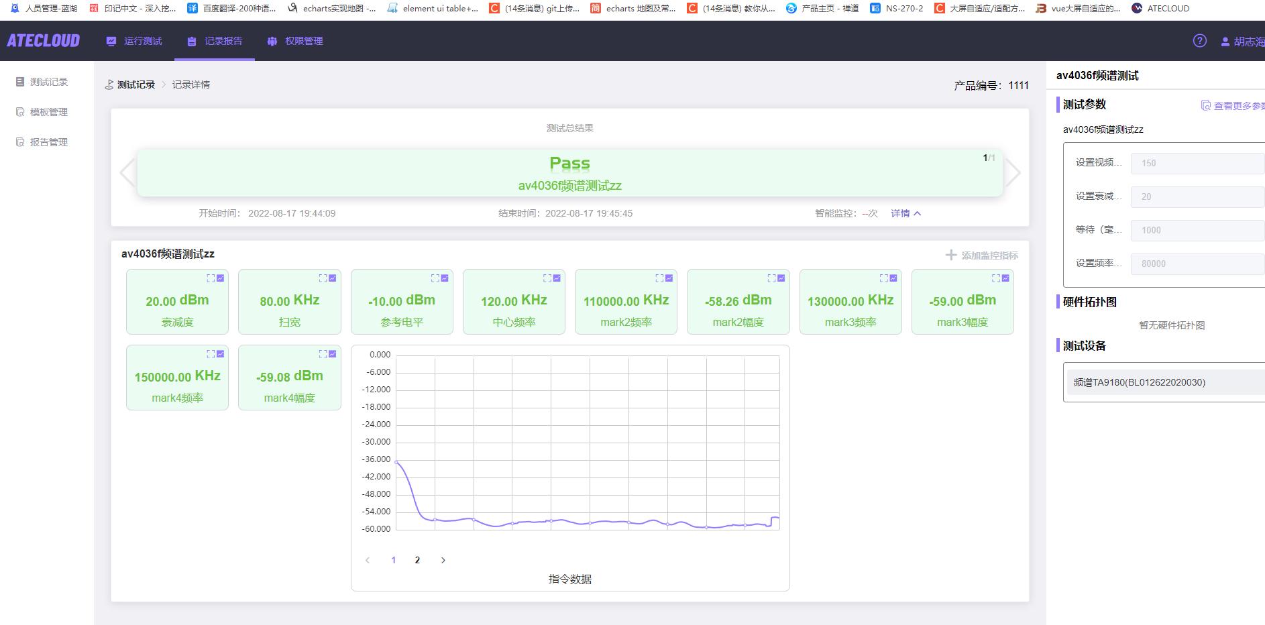Click the document icon beside 查看更多参数

(1206, 105)
